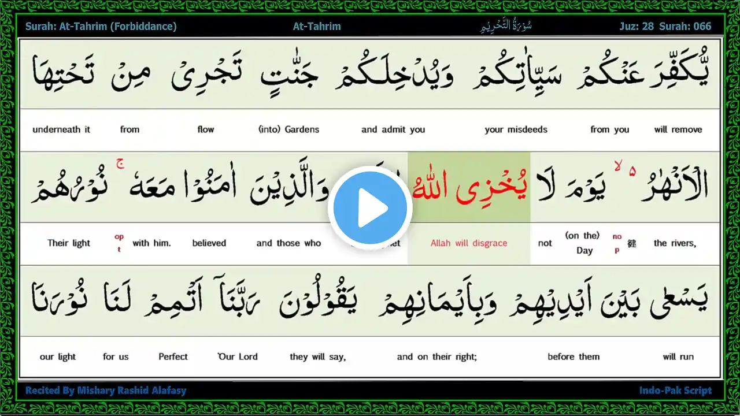Select the translation 'will remove'
Screen dimensions: 740x416
[678, 129]
